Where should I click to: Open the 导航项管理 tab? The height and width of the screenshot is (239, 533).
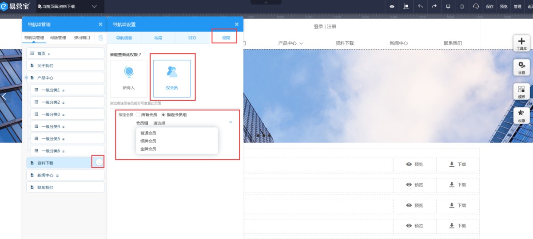[34, 38]
